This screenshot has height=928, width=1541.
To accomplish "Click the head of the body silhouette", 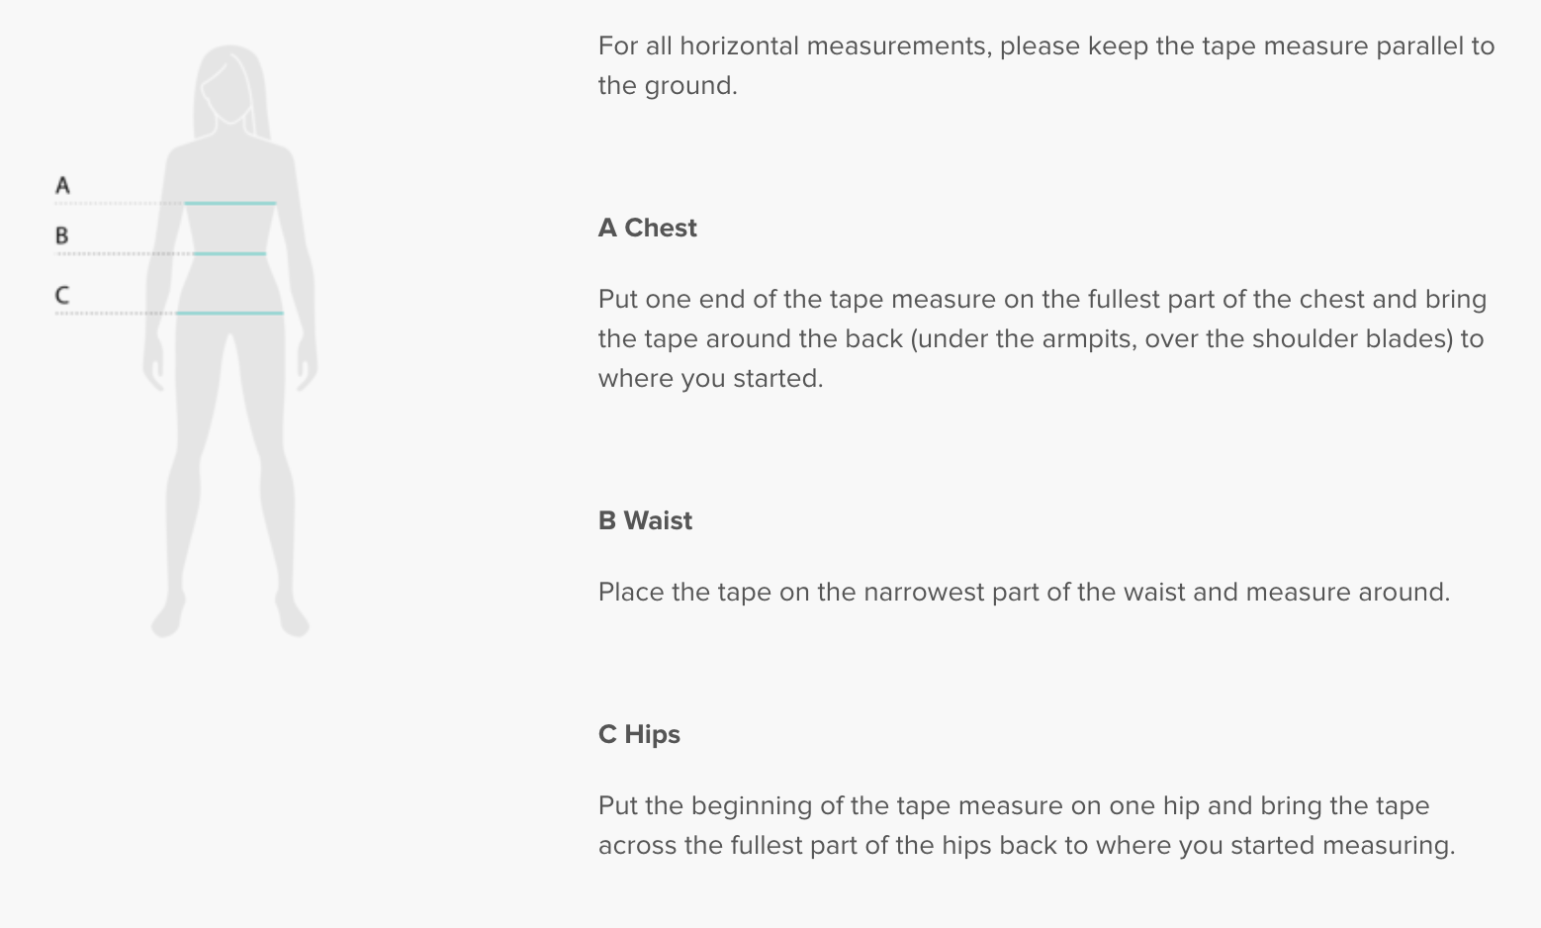I will tap(230, 84).
